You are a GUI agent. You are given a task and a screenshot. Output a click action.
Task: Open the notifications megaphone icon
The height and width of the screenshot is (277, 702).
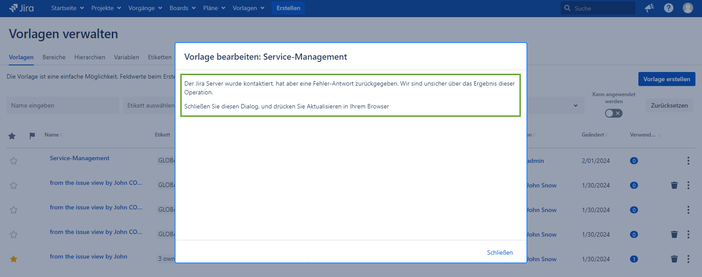pyautogui.click(x=649, y=8)
